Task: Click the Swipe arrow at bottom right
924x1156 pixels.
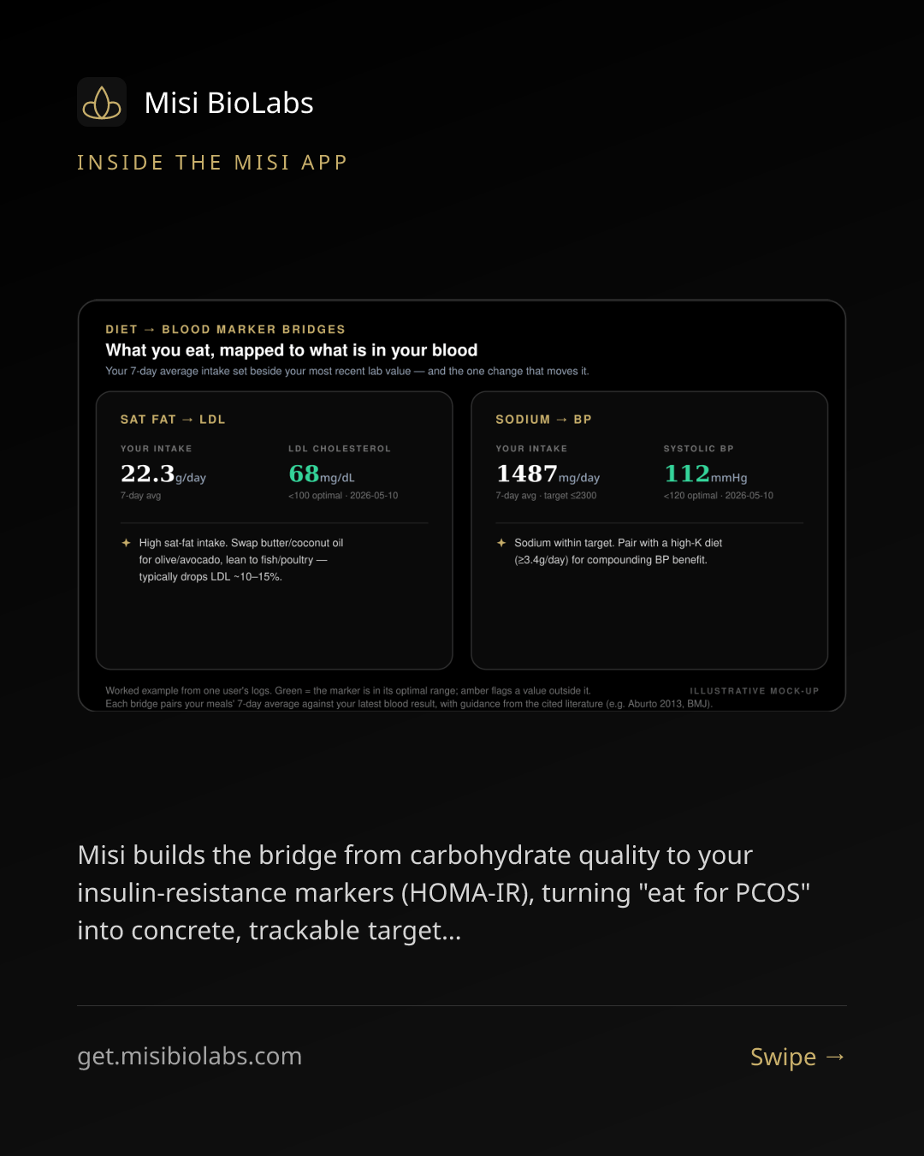Action: tap(835, 1058)
